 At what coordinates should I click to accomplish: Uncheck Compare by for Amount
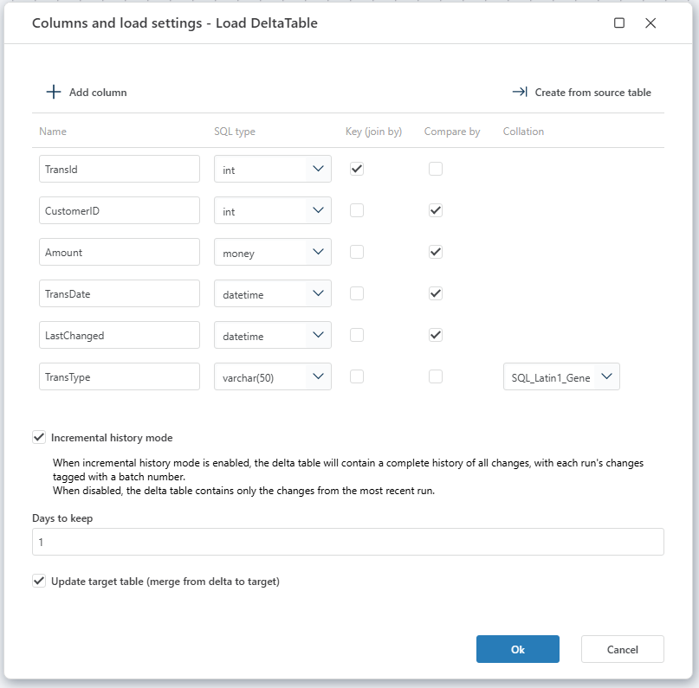point(436,252)
